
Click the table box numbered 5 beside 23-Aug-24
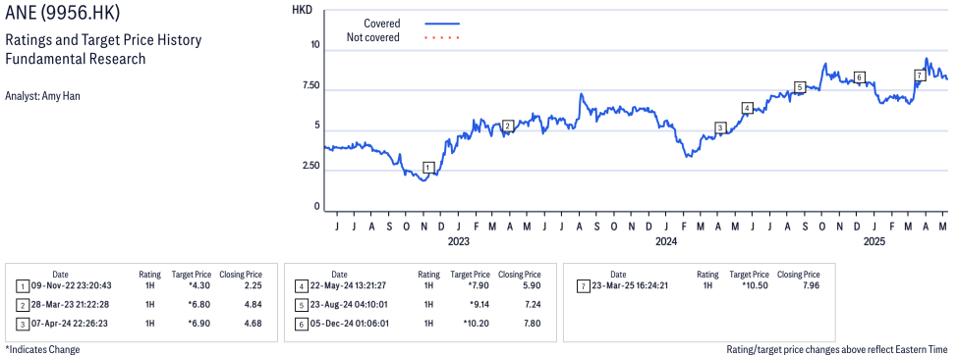pos(301,304)
